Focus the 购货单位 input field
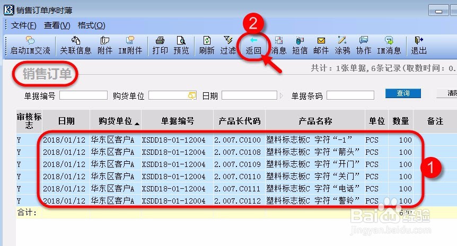The width and height of the screenshot is (457, 246). (172, 95)
